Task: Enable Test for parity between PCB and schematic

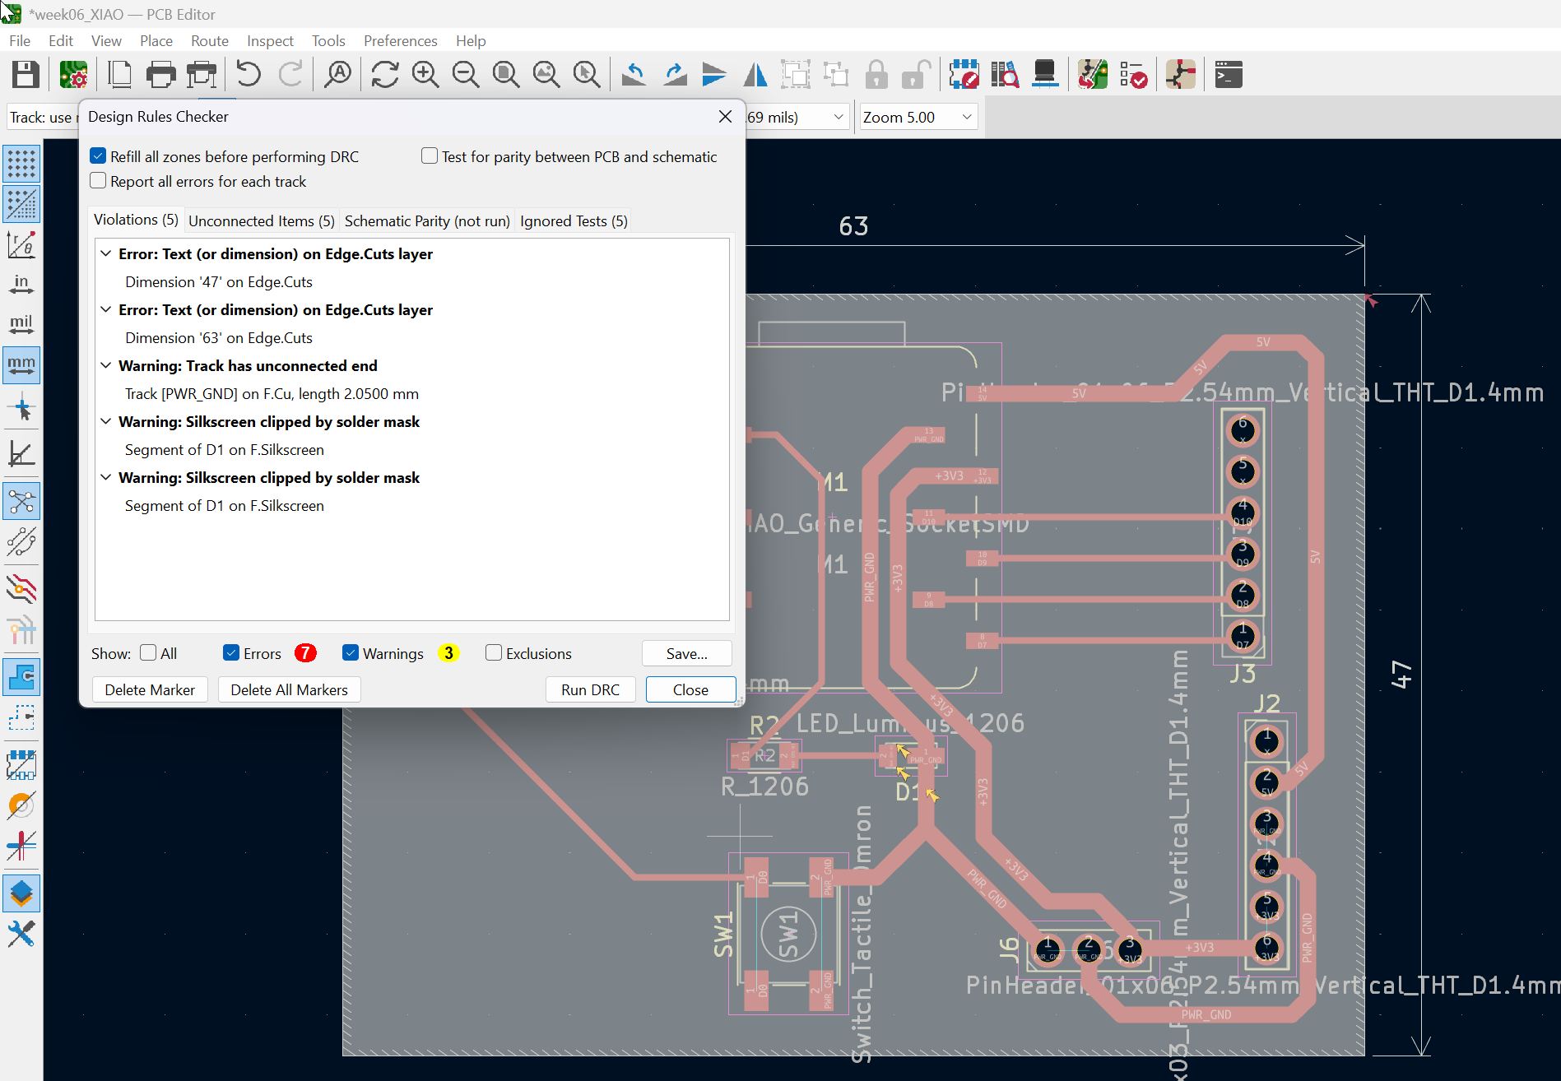Action: [x=430, y=156]
